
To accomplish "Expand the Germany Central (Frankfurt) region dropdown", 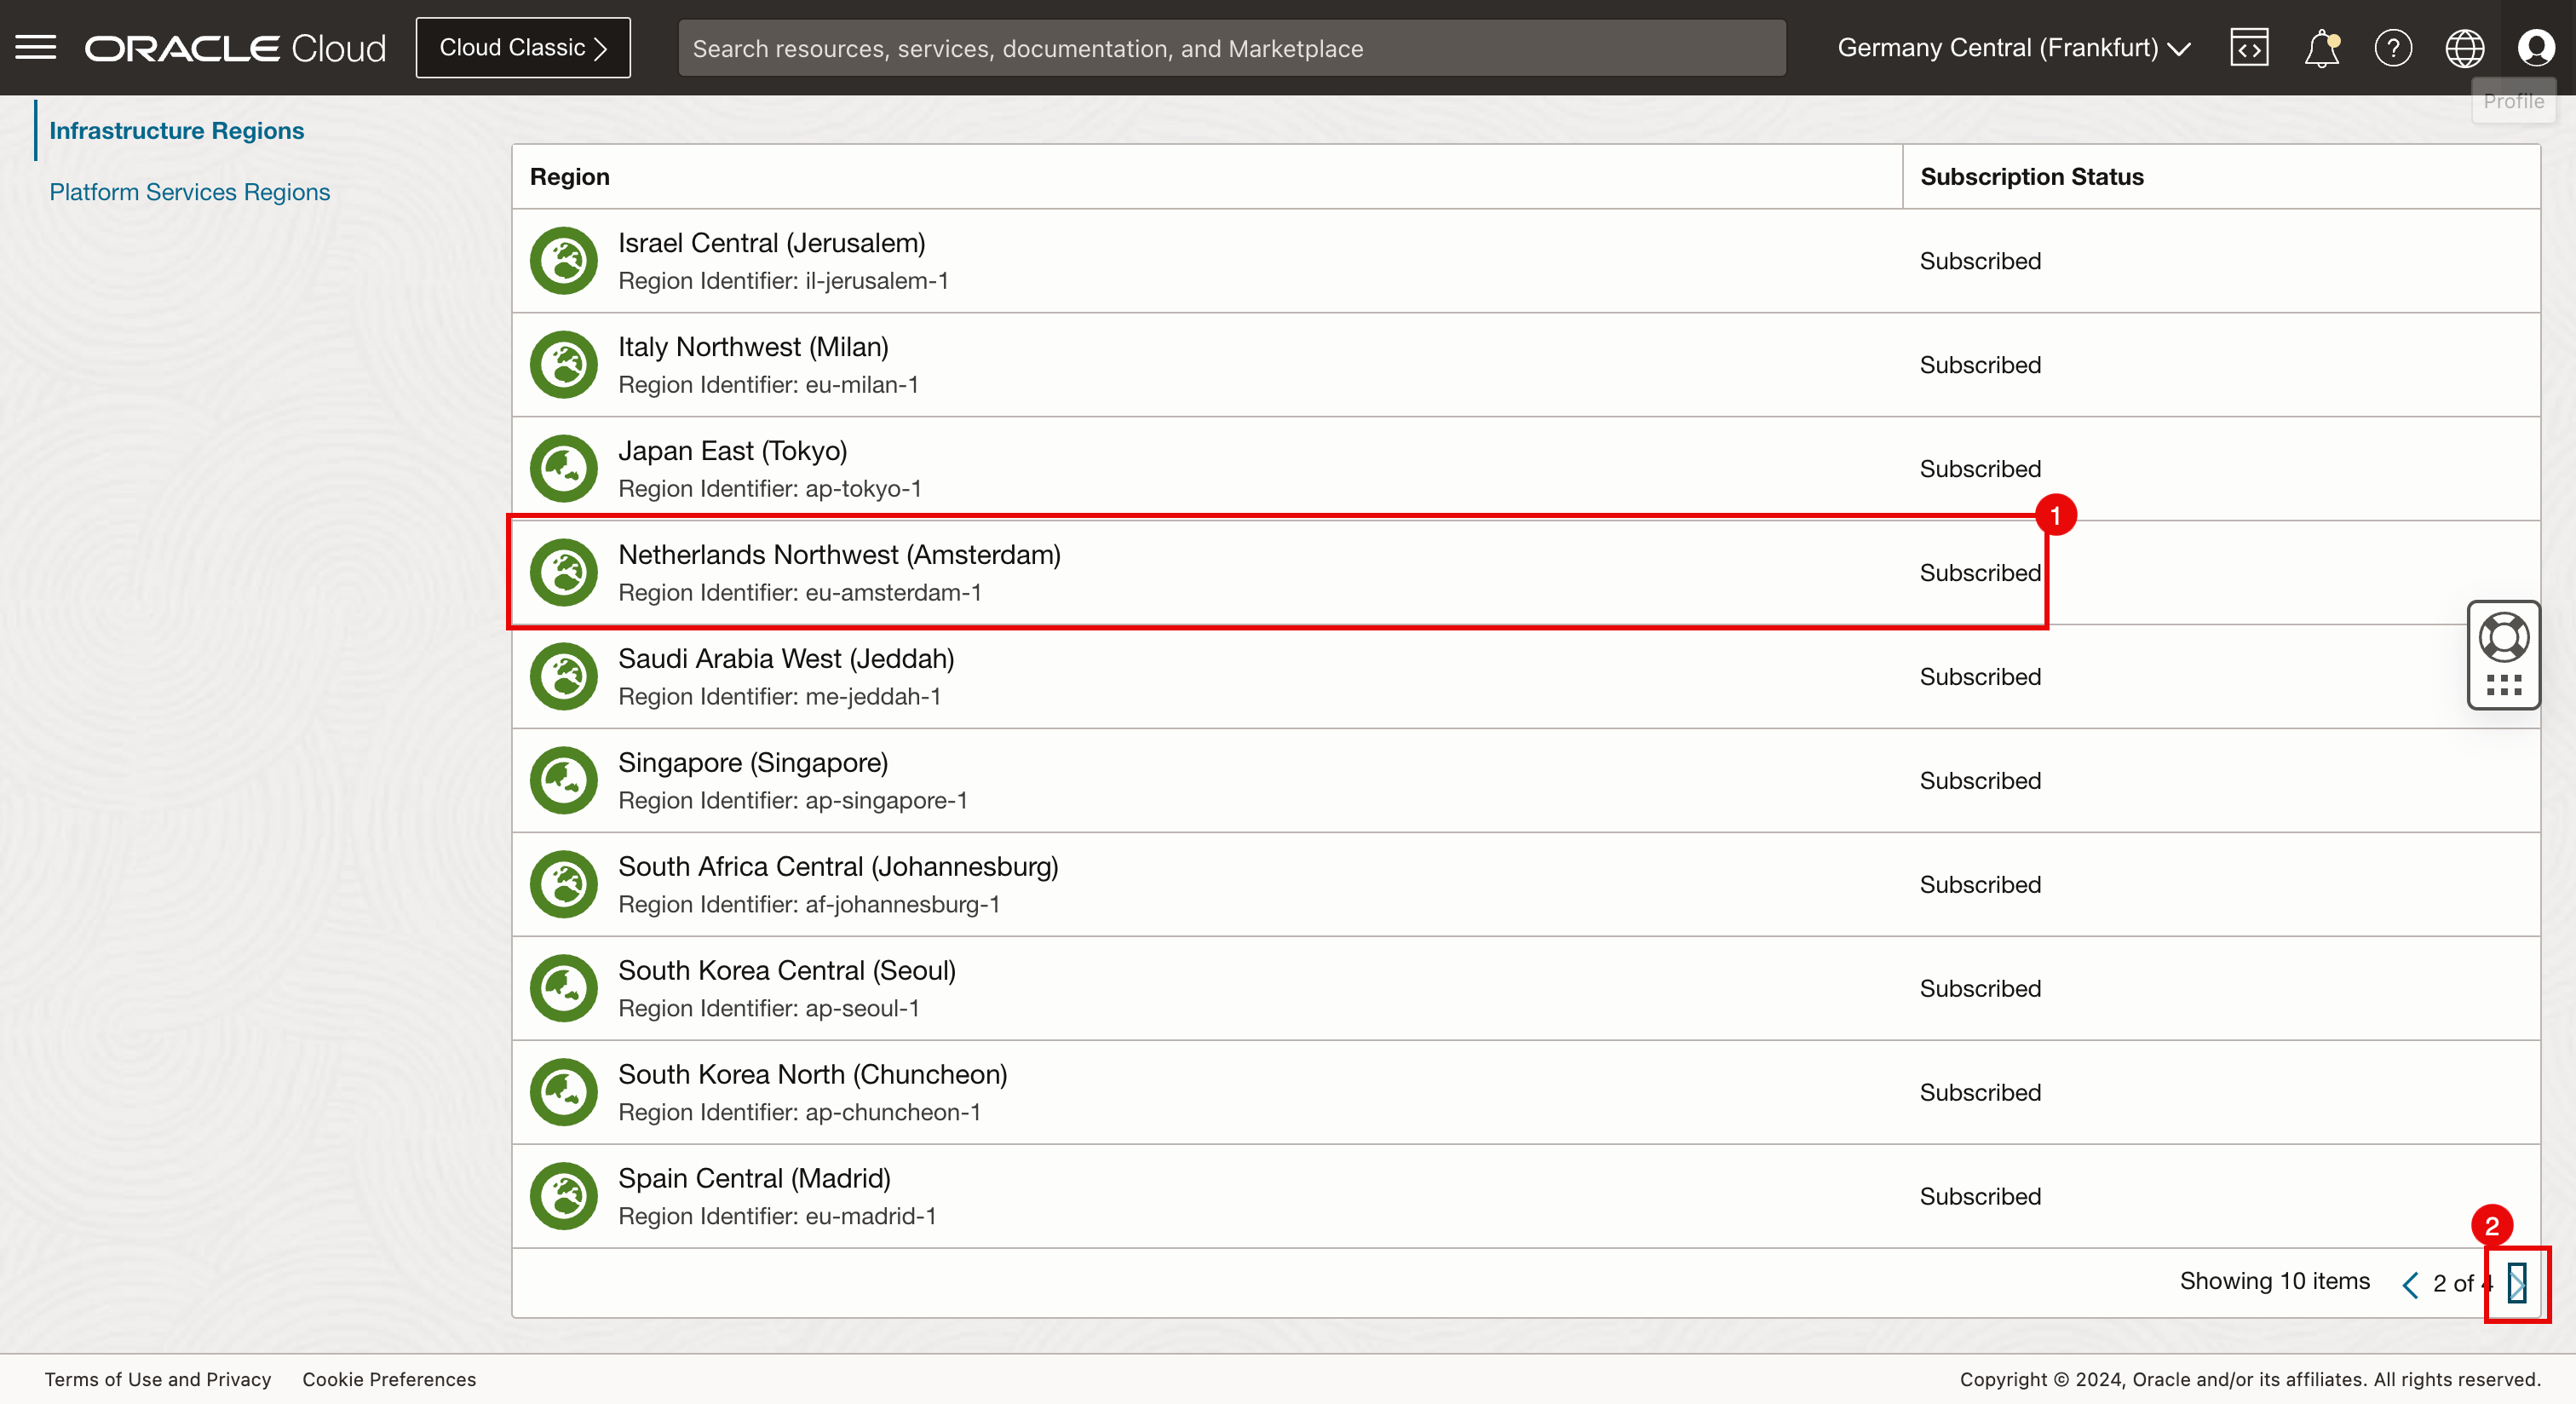I will (x=2013, y=47).
